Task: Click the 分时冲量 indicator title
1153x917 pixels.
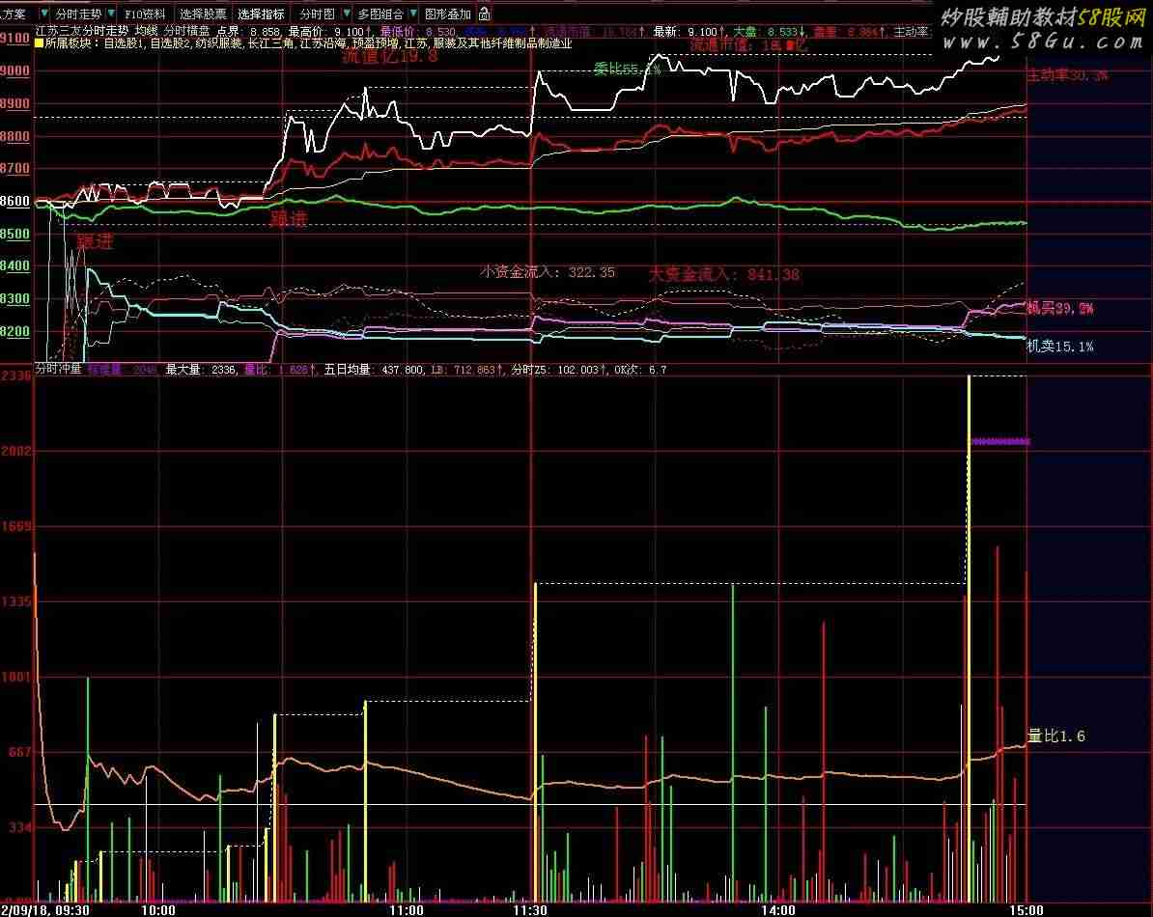Action: [x=58, y=369]
